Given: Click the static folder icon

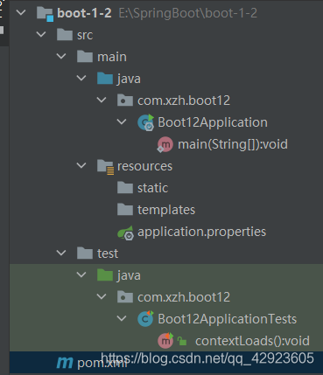Looking at the screenshot, I should (x=125, y=188).
